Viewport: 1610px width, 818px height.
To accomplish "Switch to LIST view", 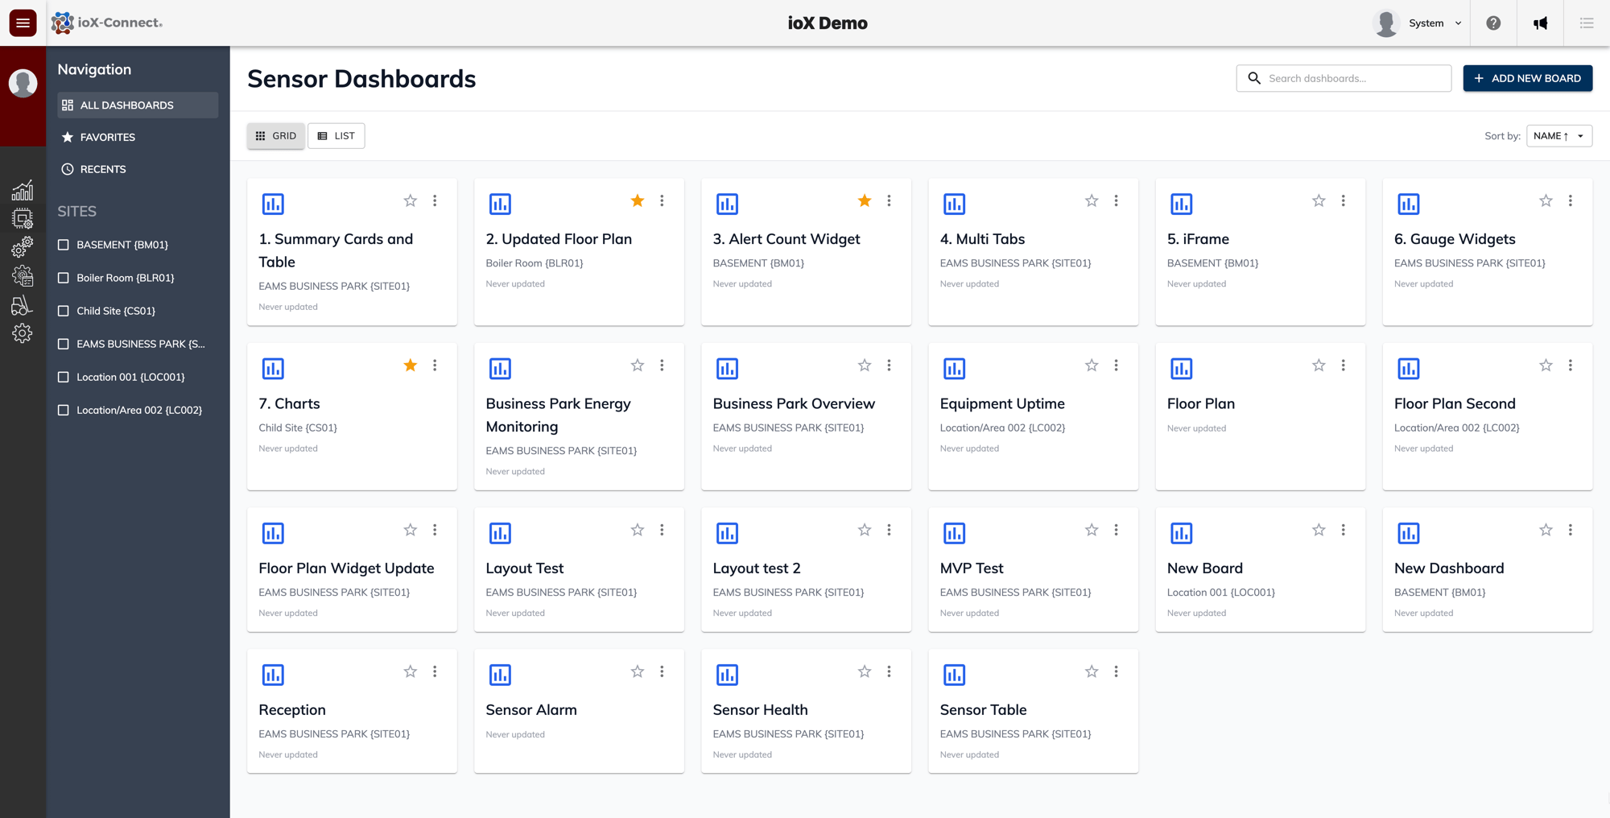I will point(336,135).
